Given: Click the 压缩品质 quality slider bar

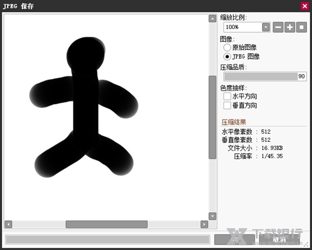Looking at the screenshot, I should [x=260, y=76].
